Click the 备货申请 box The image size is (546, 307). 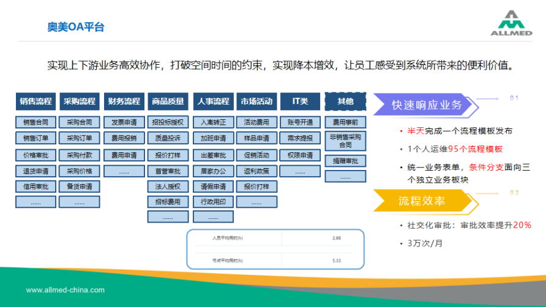click(x=80, y=187)
